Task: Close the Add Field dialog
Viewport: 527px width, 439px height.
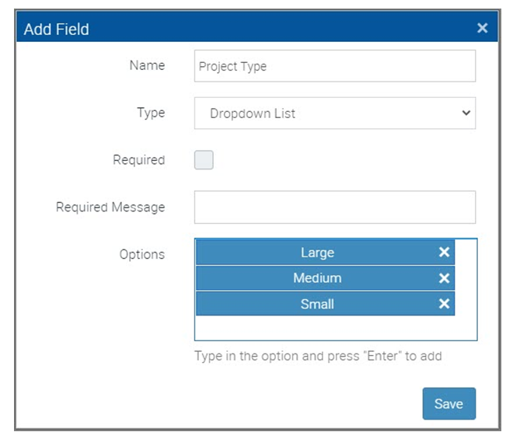Action: pyautogui.click(x=482, y=28)
